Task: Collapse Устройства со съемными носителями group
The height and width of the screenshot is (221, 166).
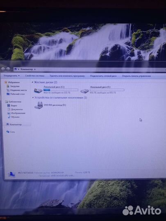Action: coord(33,97)
